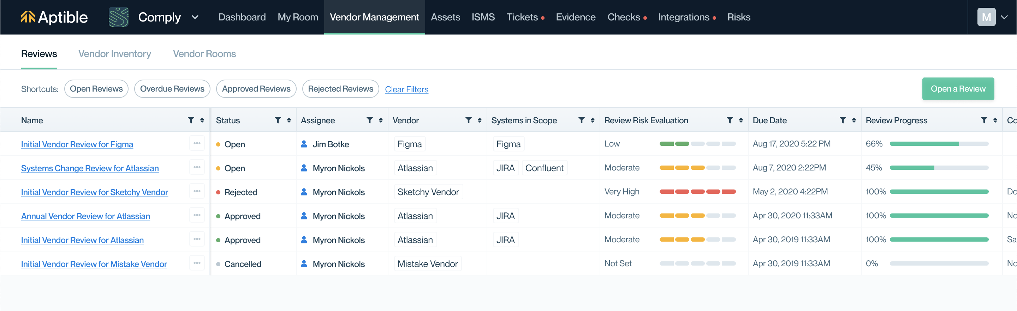Click the 66% progress bar for the Figma review
1017x311 pixels.
[939, 144]
